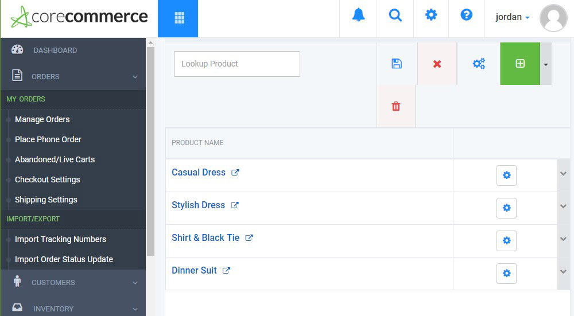This screenshot has height=316, width=574.
Task: Click the Customers person icon
Action: (x=17, y=281)
